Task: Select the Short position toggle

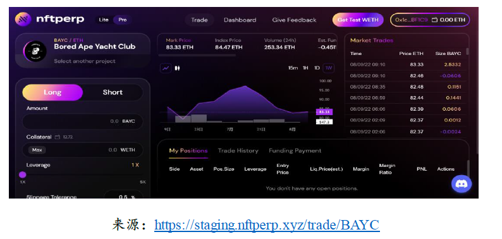Action: 113,92
